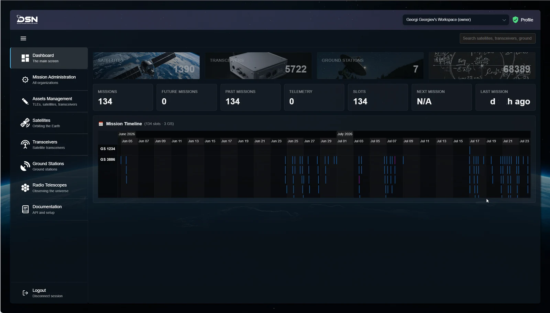Click Logout to disconnect session
This screenshot has height=313, width=550.
pos(49,293)
